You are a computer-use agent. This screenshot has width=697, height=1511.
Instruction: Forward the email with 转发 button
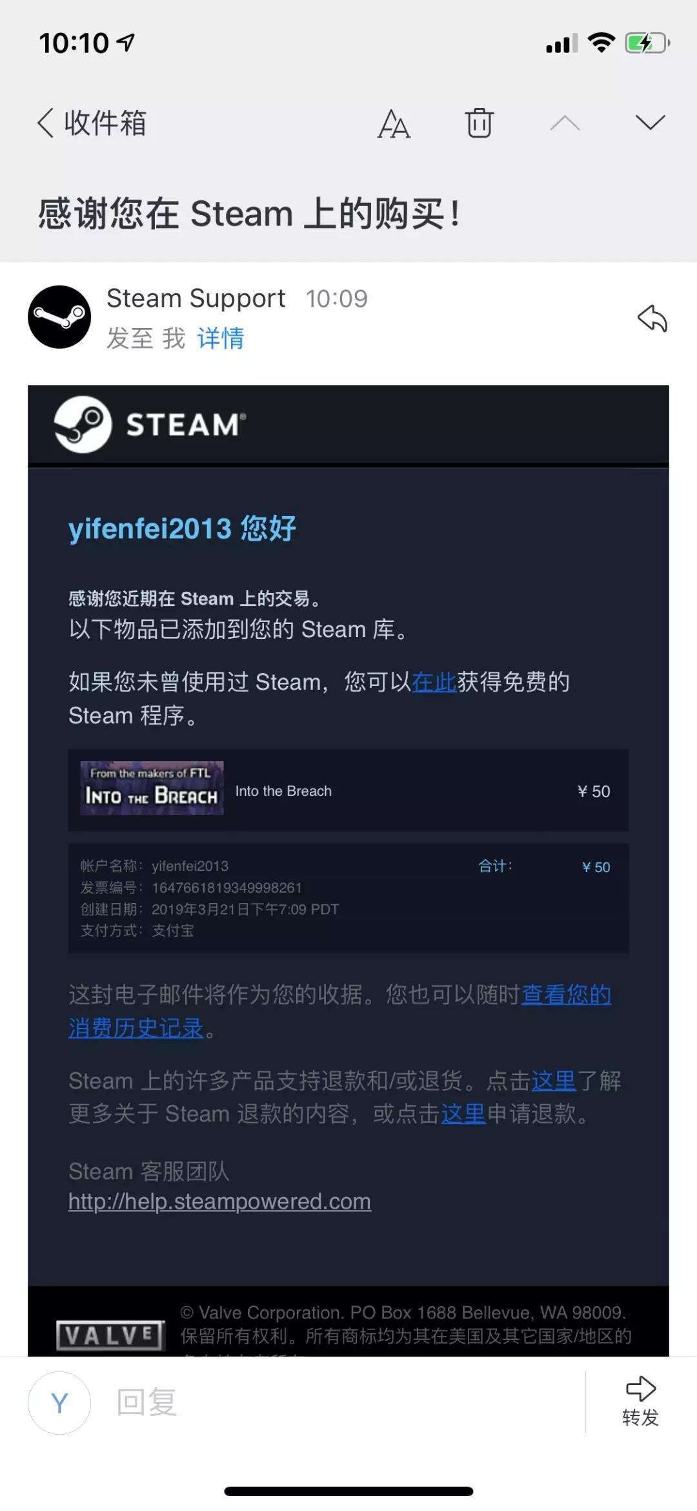[x=640, y=1401]
